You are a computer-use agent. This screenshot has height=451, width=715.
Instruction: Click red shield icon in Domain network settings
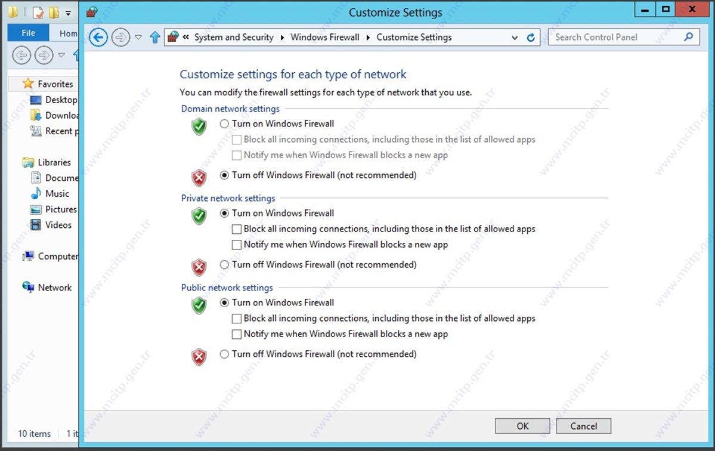point(199,178)
